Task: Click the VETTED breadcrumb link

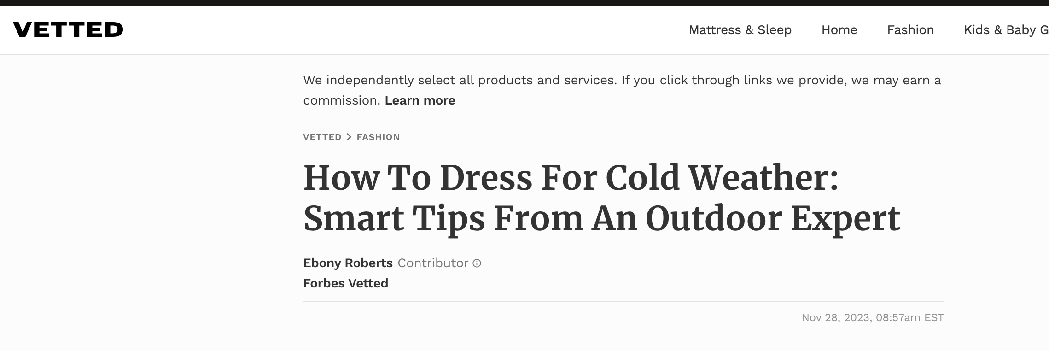Action: tap(322, 137)
